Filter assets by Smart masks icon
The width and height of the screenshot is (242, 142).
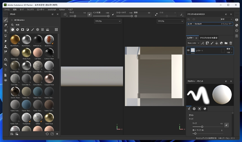[23, 30]
